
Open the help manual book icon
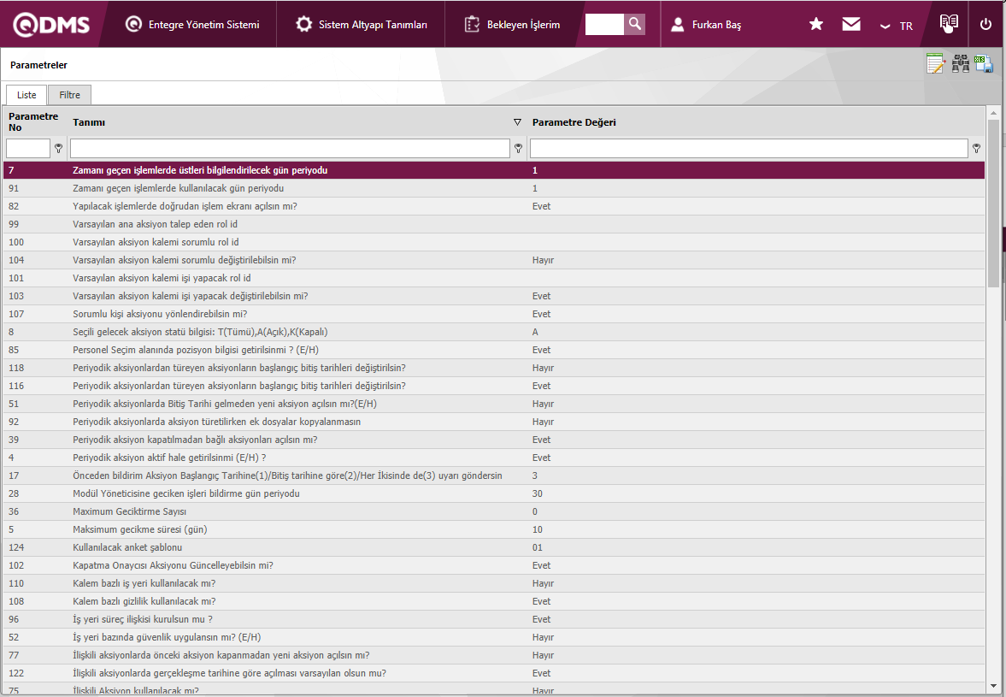coord(949,24)
